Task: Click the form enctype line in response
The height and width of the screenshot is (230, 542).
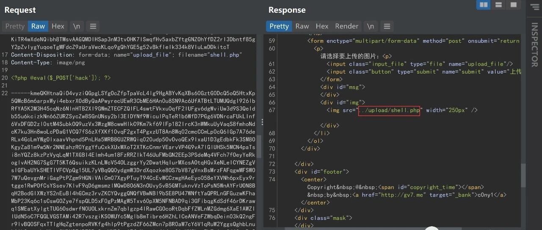Action: click(x=413, y=41)
